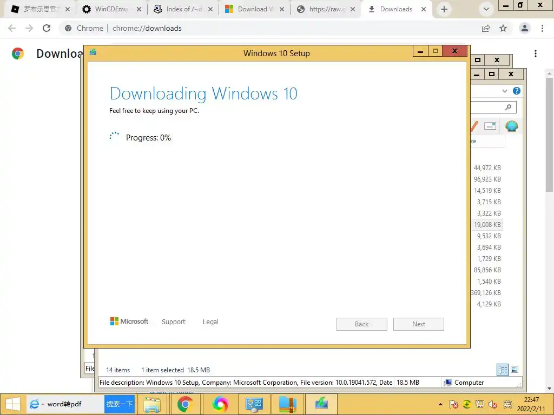This screenshot has width=554, height=415.
Task: Reload the Chrome downloads page
Action: pos(47,28)
